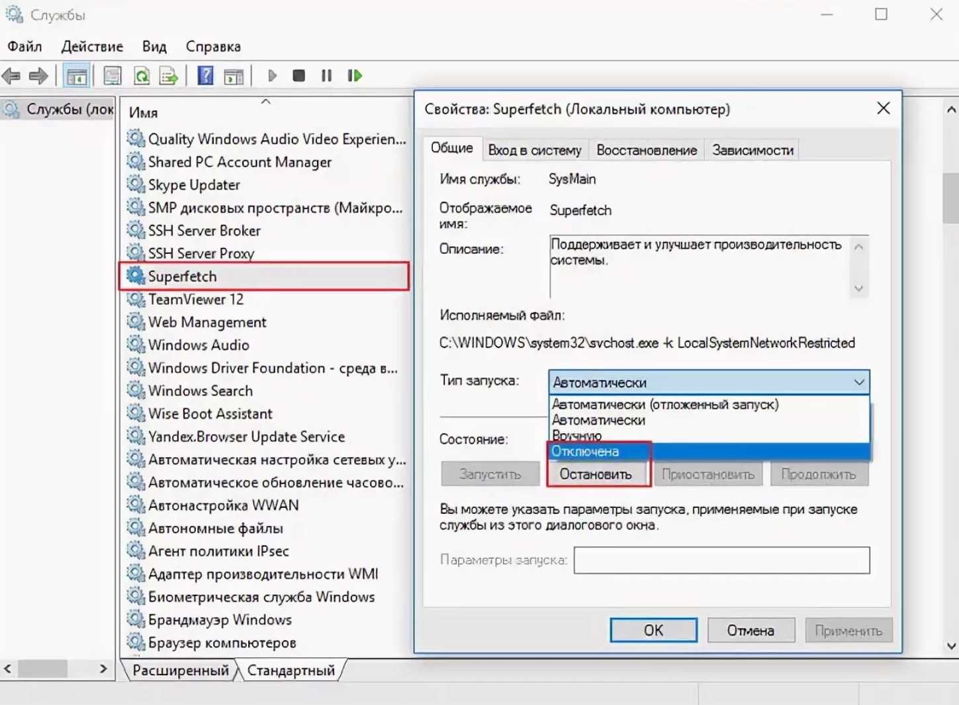Click the Остановить button
The image size is (959, 705).
pyautogui.click(x=596, y=474)
